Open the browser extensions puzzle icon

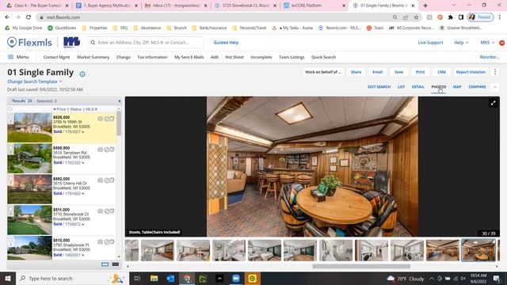click(x=451, y=17)
